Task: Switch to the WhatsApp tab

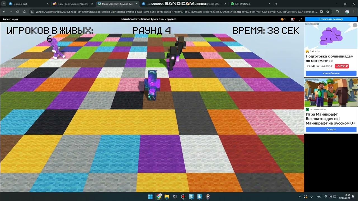Action: [x=251, y=4]
